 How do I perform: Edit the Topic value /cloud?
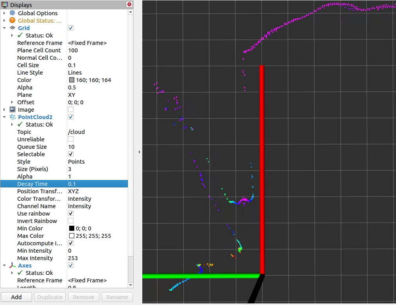click(x=76, y=132)
